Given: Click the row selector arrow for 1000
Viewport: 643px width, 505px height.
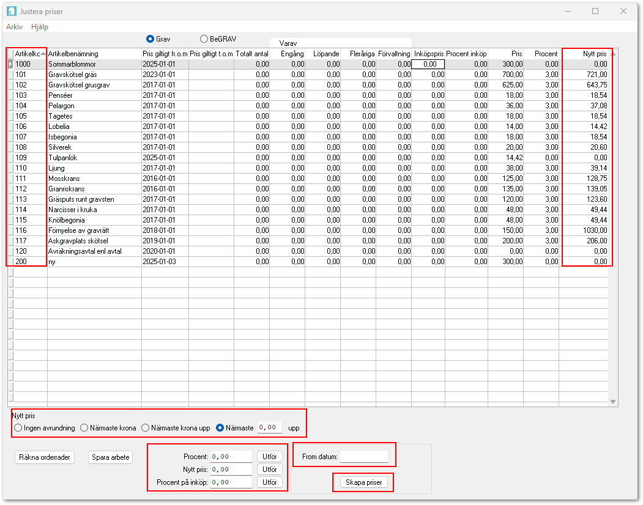Looking at the screenshot, I should pos(10,64).
